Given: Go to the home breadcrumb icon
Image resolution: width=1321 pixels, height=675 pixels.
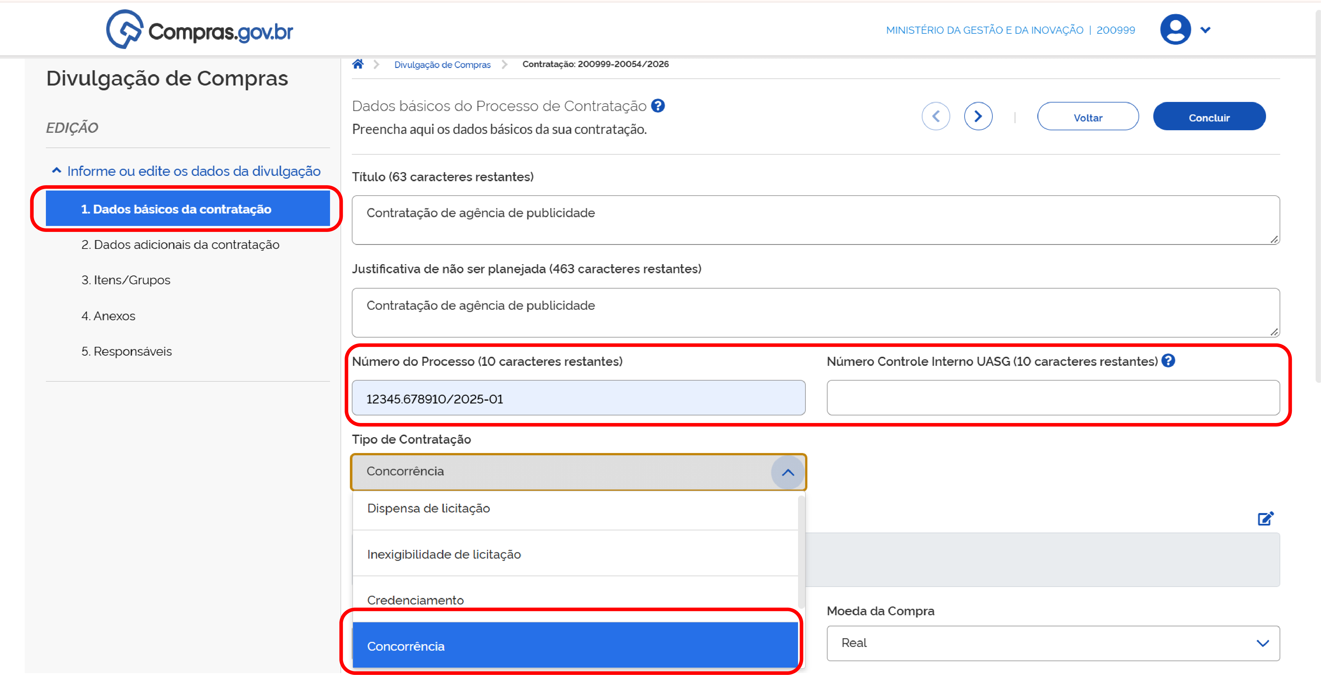Looking at the screenshot, I should [x=358, y=64].
